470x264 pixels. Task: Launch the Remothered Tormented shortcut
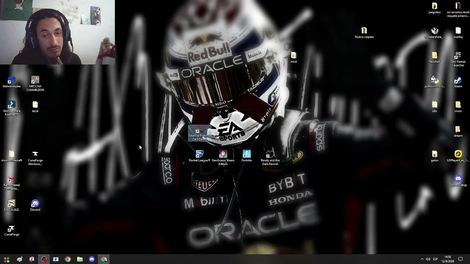point(12,183)
